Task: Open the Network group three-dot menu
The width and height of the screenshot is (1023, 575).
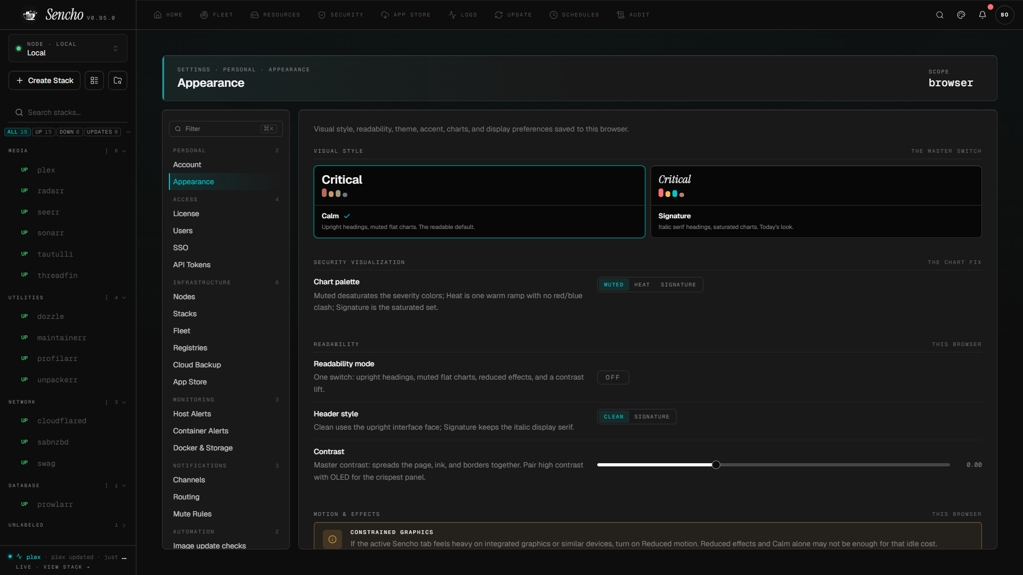Action: 107,402
